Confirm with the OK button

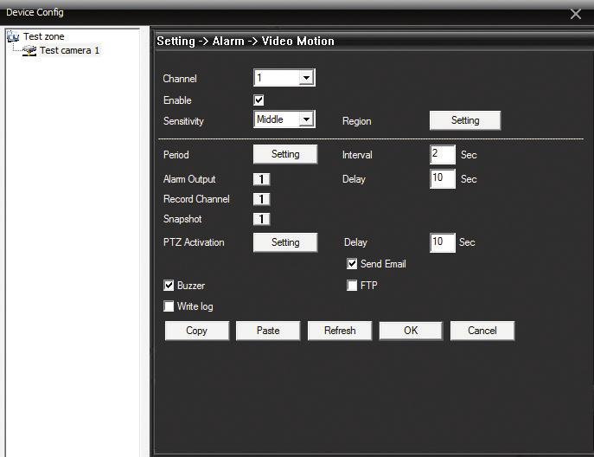[x=411, y=331]
